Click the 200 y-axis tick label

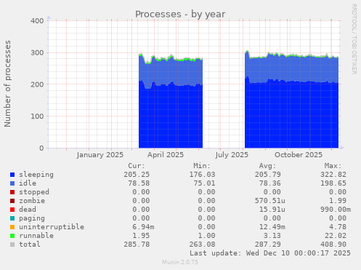(x=37, y=84)
